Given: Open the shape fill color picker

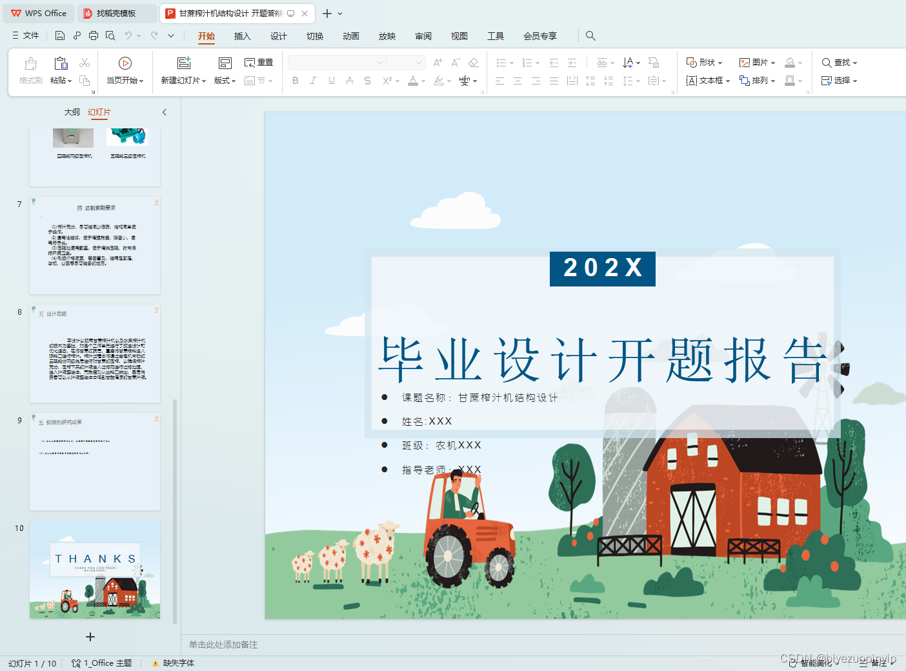Looking at the screenshot, I should pyautogui.click(x=800, y=63).
